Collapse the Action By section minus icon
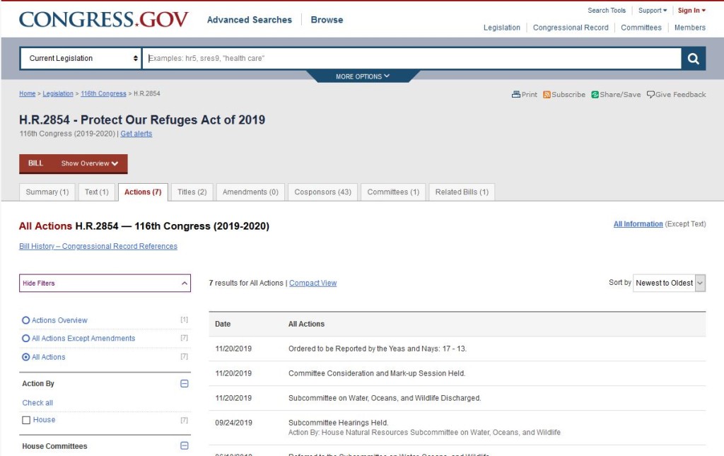The image size is (724, 456). click(185, 384)
